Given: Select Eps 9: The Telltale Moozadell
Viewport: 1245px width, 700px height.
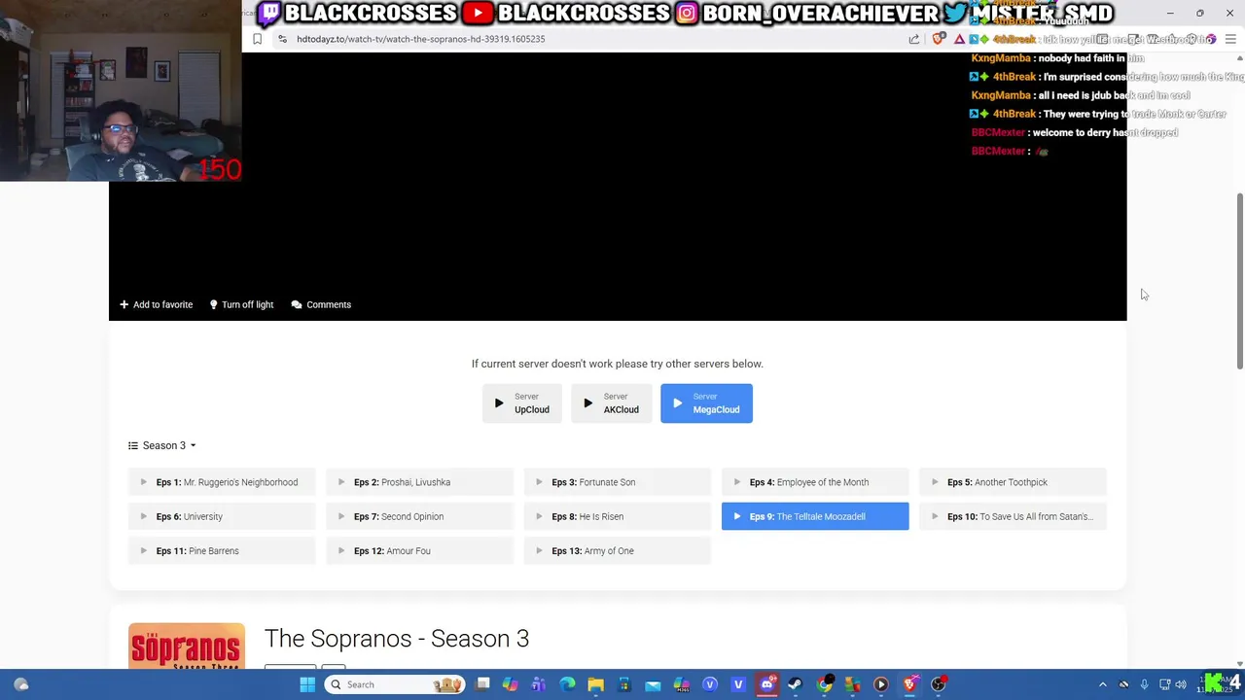Looking at the screenshot, I should (x=815, y=516).
